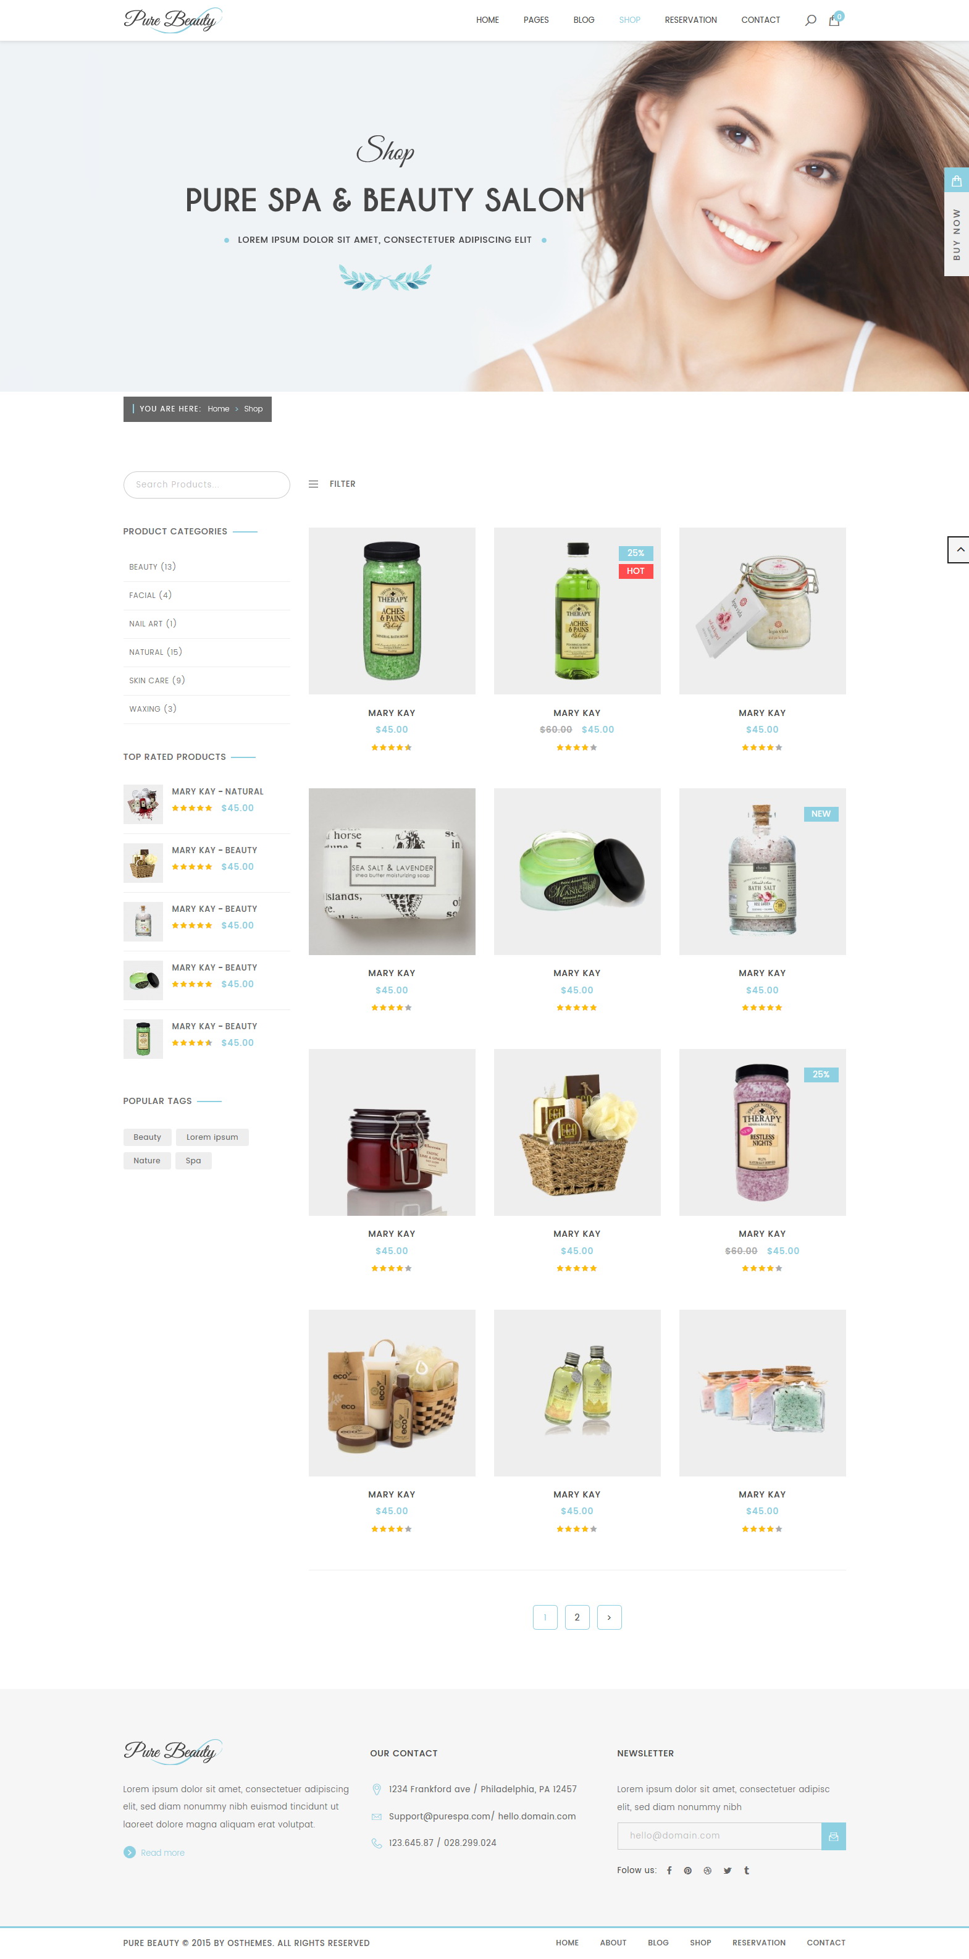Go to the next page arrow in pagination
Viewport: 969px width, 1959px height.
pos(609,1617)
